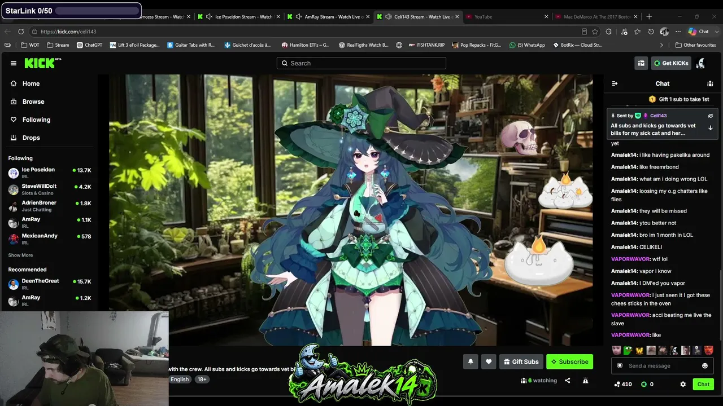Open DeenTheGreat in Recommended channels
Viewport: 723px width, 406px height.
pos(50,284)
